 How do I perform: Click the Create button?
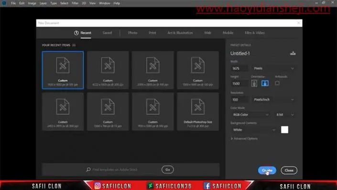point(267,170)
